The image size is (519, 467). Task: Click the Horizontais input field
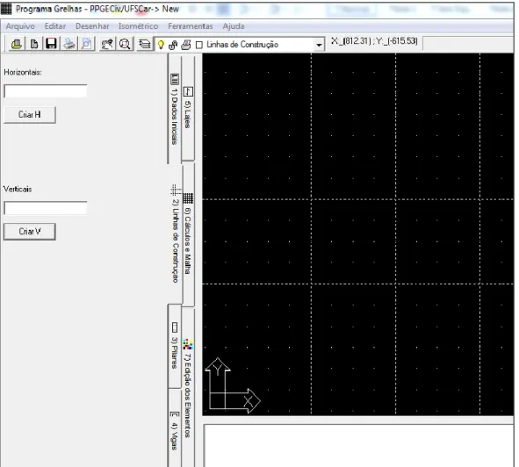point(46,91)
